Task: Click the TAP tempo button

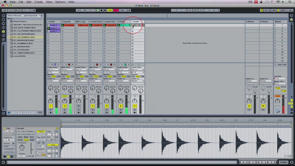Action: [5, 10]
